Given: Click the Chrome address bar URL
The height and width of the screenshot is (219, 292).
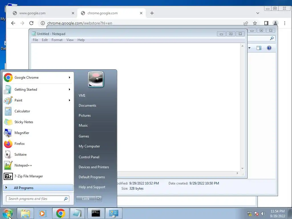Looking at the screenshot, I should point(80,23).
